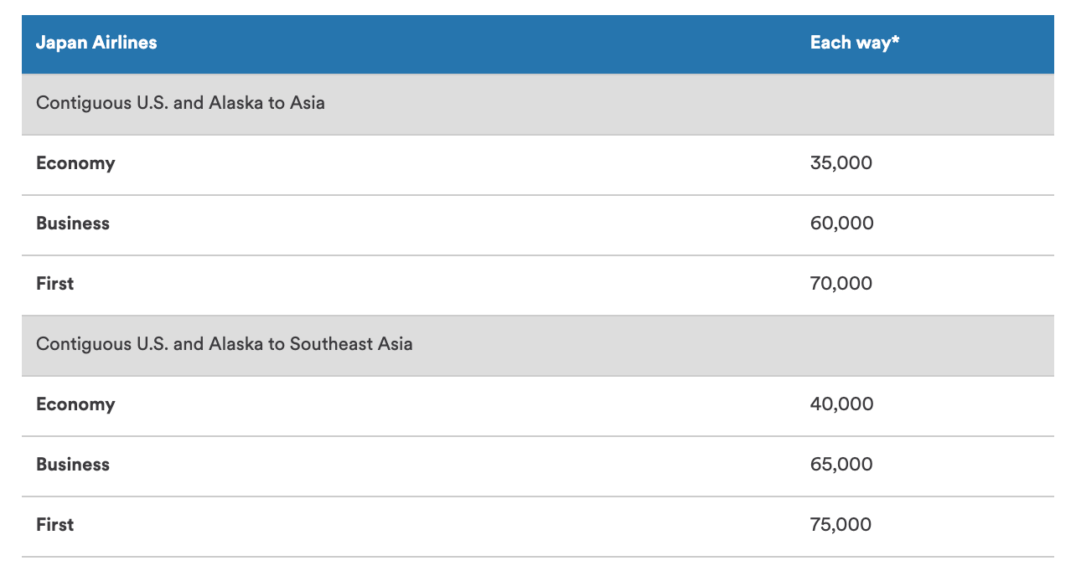Viewport: 1076px width, 571px height.
Task: Click First label under the Asia section
Action: (x=55, y=284)
